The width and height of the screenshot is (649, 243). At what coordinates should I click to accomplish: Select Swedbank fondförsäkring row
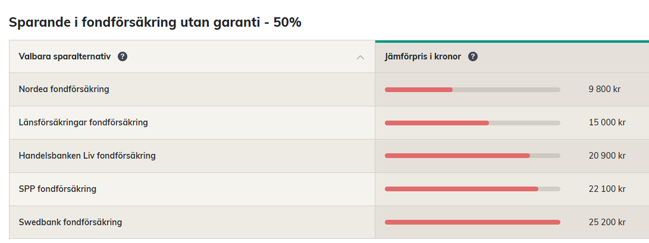pos(70,223)
